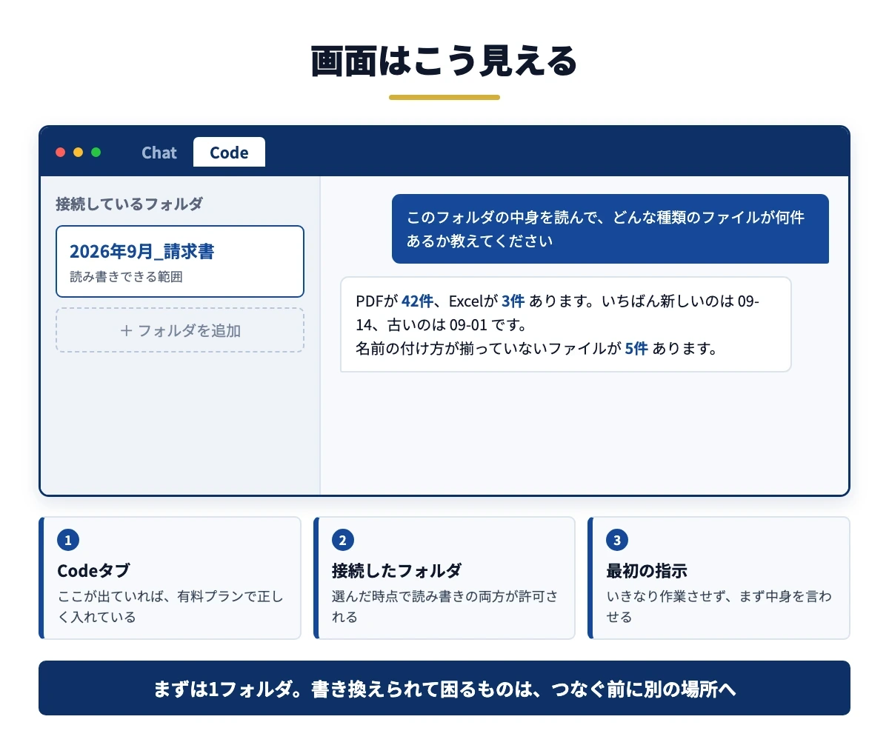Click the red close window dot
Image resolution: width=889 pixels, height=745 pixels.
[x=61, y=153]
